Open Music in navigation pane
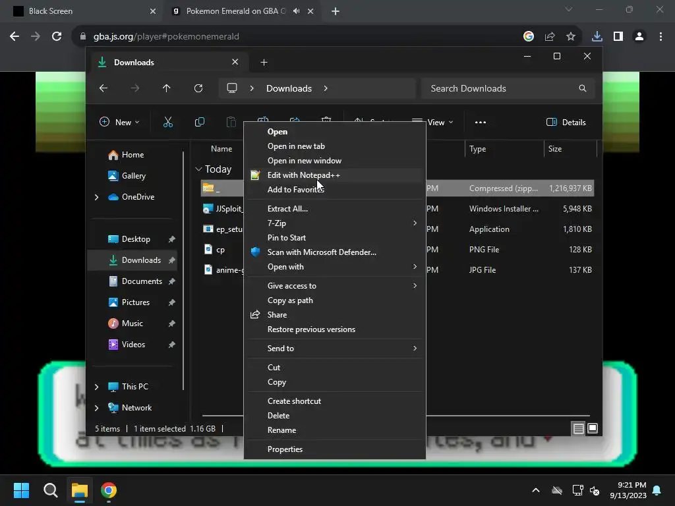 click(x=132, y=323)
